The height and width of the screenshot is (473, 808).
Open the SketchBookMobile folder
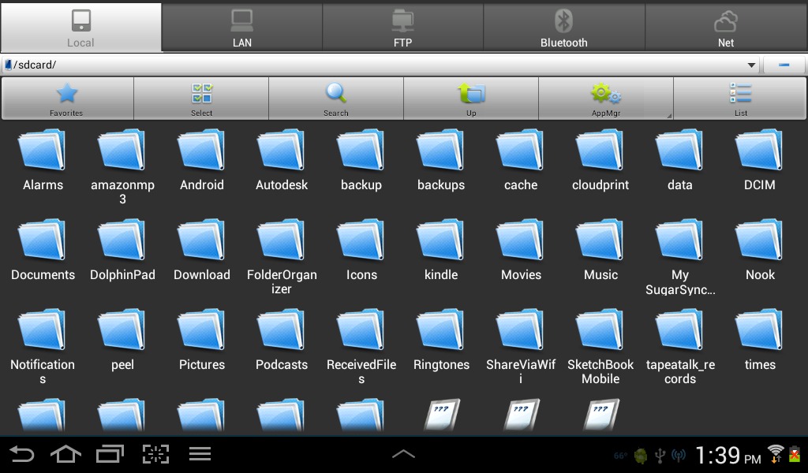600,346
